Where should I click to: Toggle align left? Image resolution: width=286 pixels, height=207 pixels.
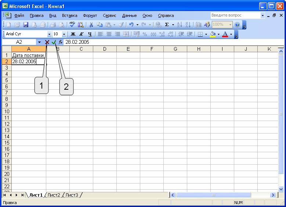pos(100,34)
